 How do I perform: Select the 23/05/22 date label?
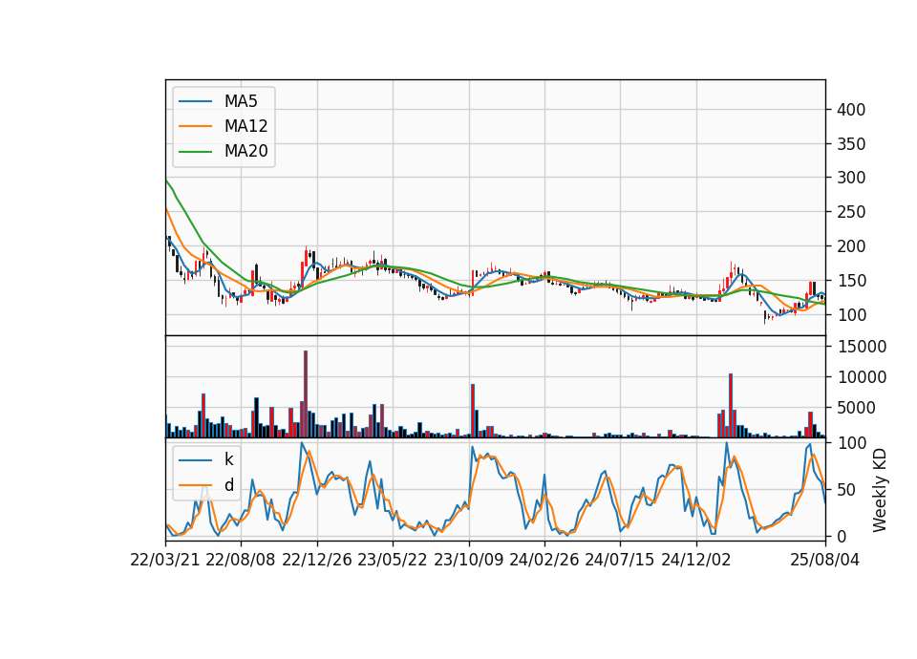tap(393, 560)
